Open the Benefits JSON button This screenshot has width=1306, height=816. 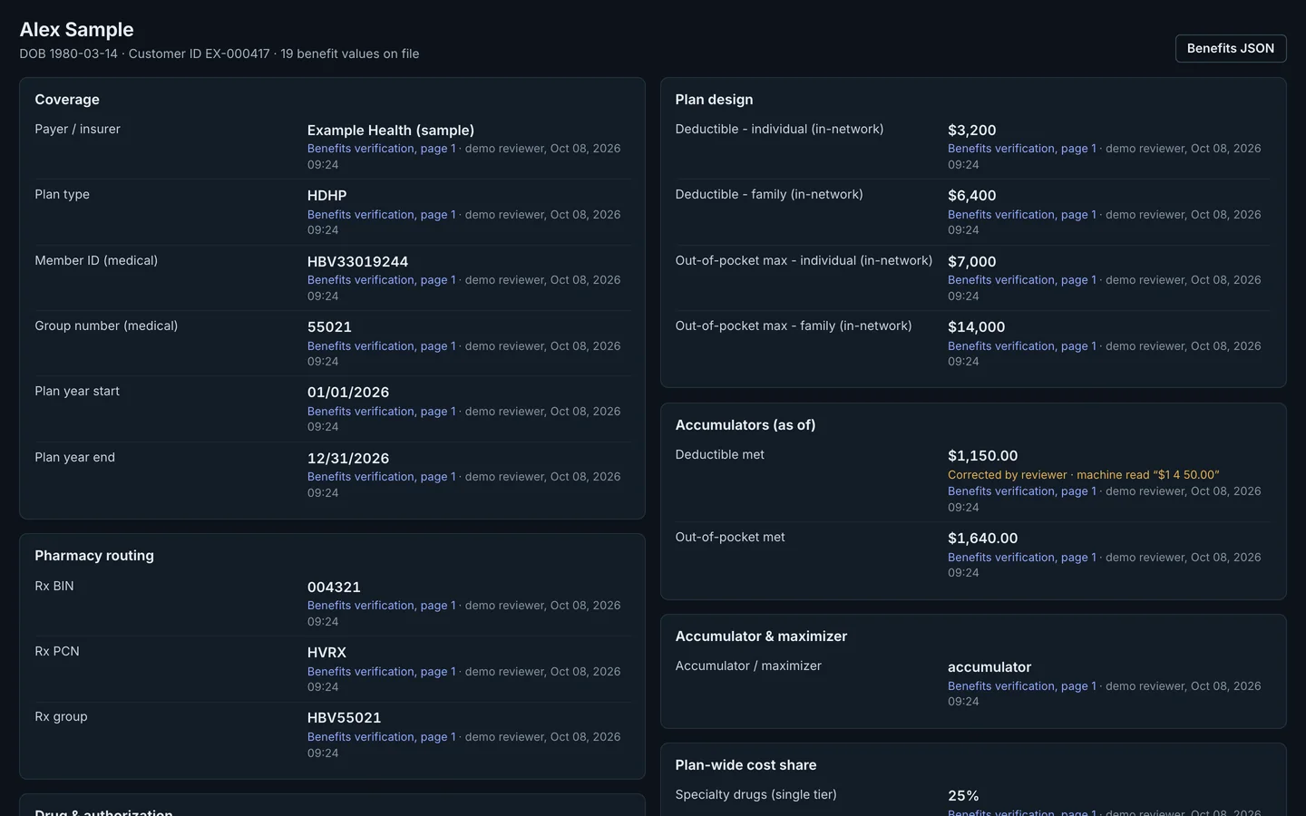coord(1231,48)
